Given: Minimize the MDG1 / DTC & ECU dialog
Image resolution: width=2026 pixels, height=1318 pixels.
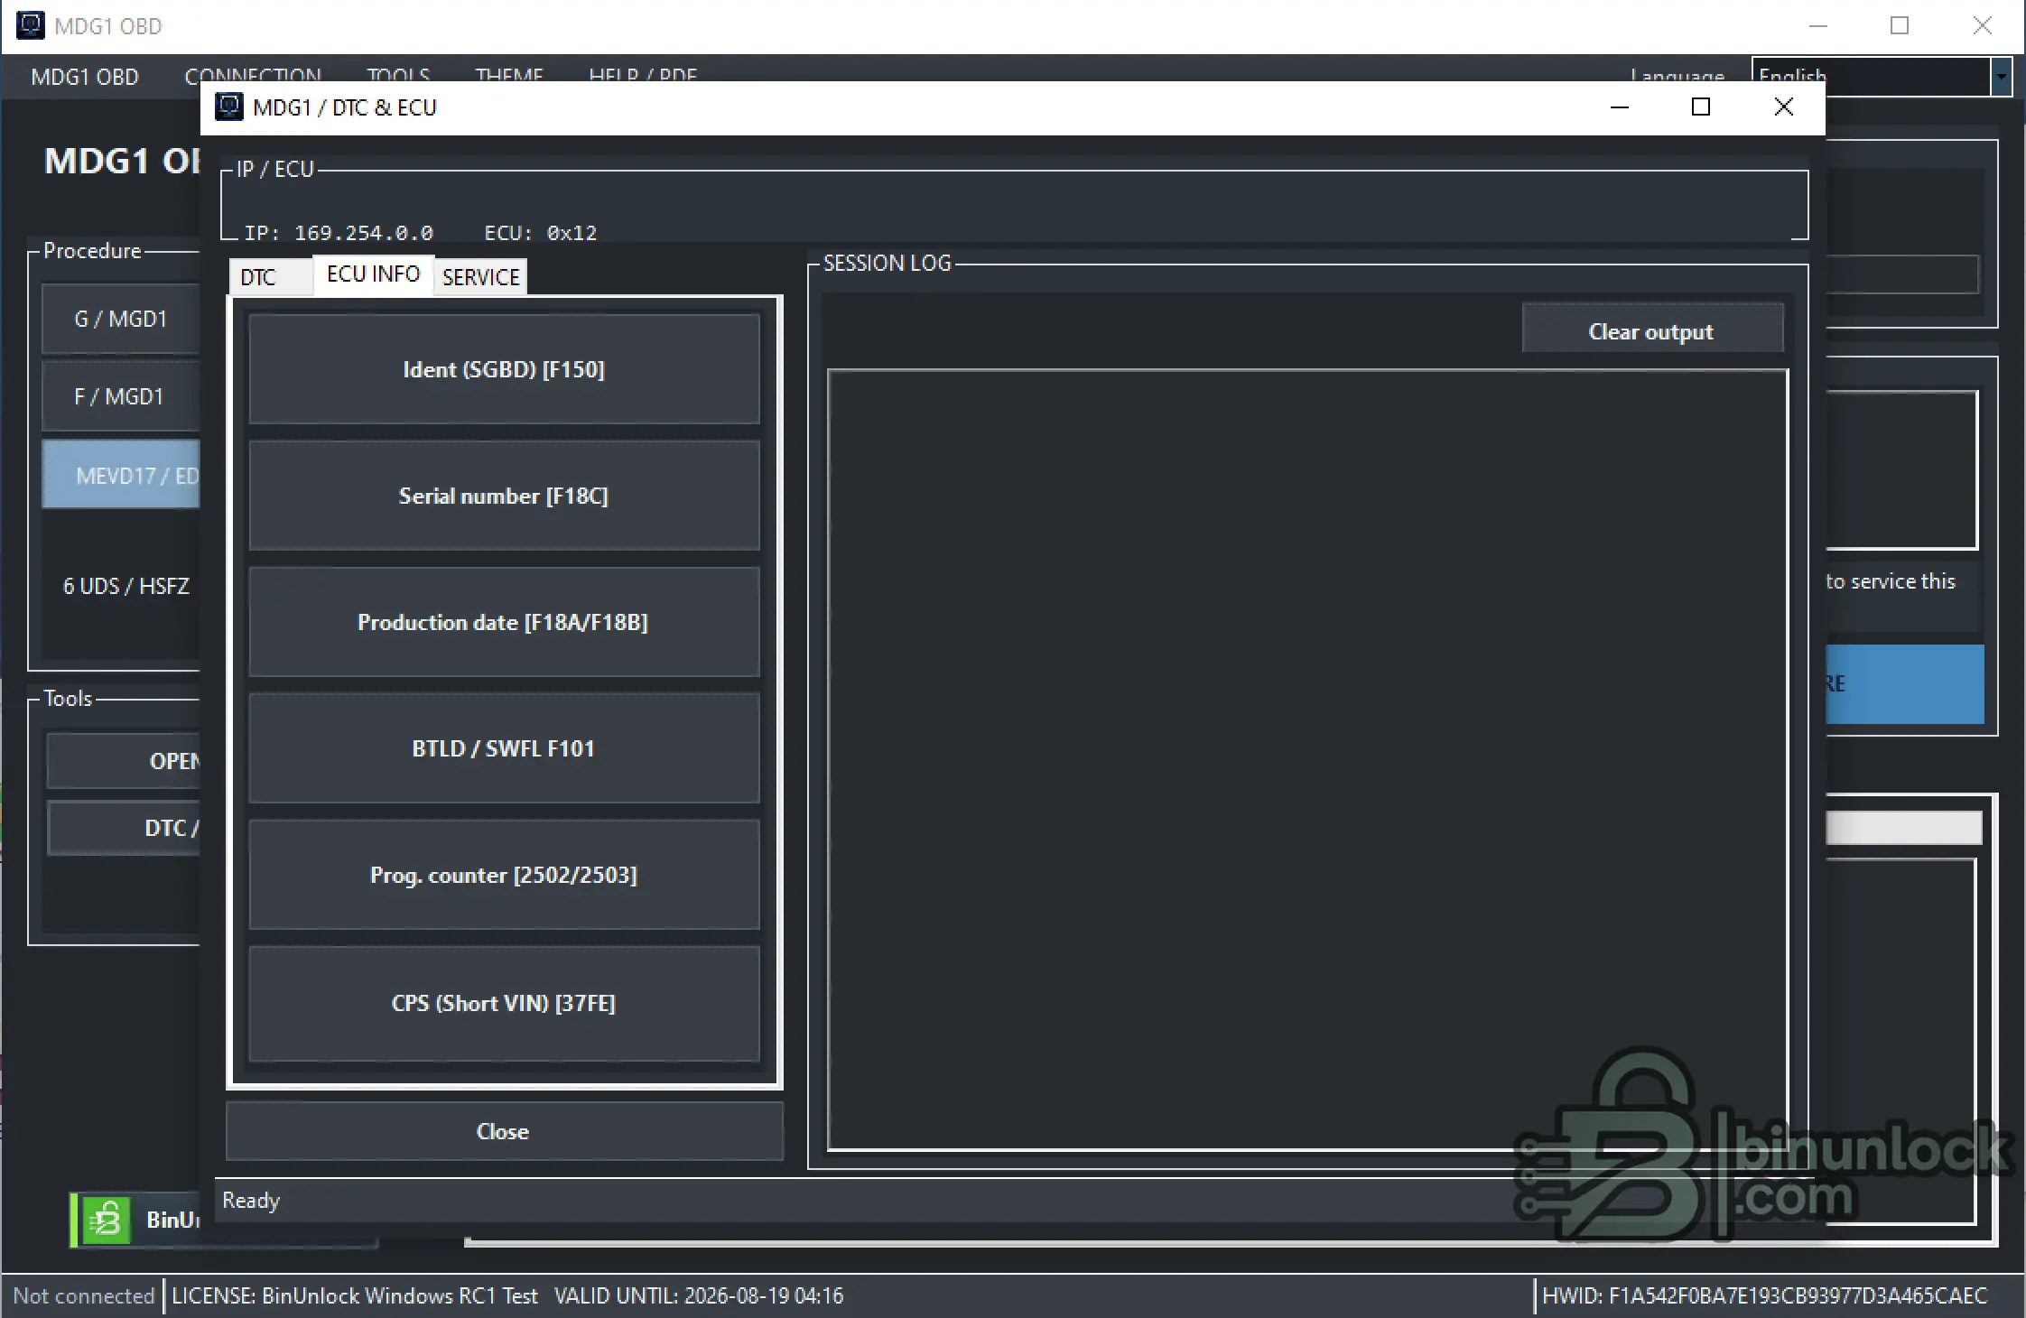Looking at the screenshot, I should 1620,107.
